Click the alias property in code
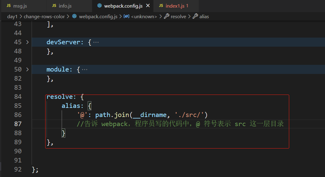Viewport: 325px width, 177px height. tap(71, 106)
